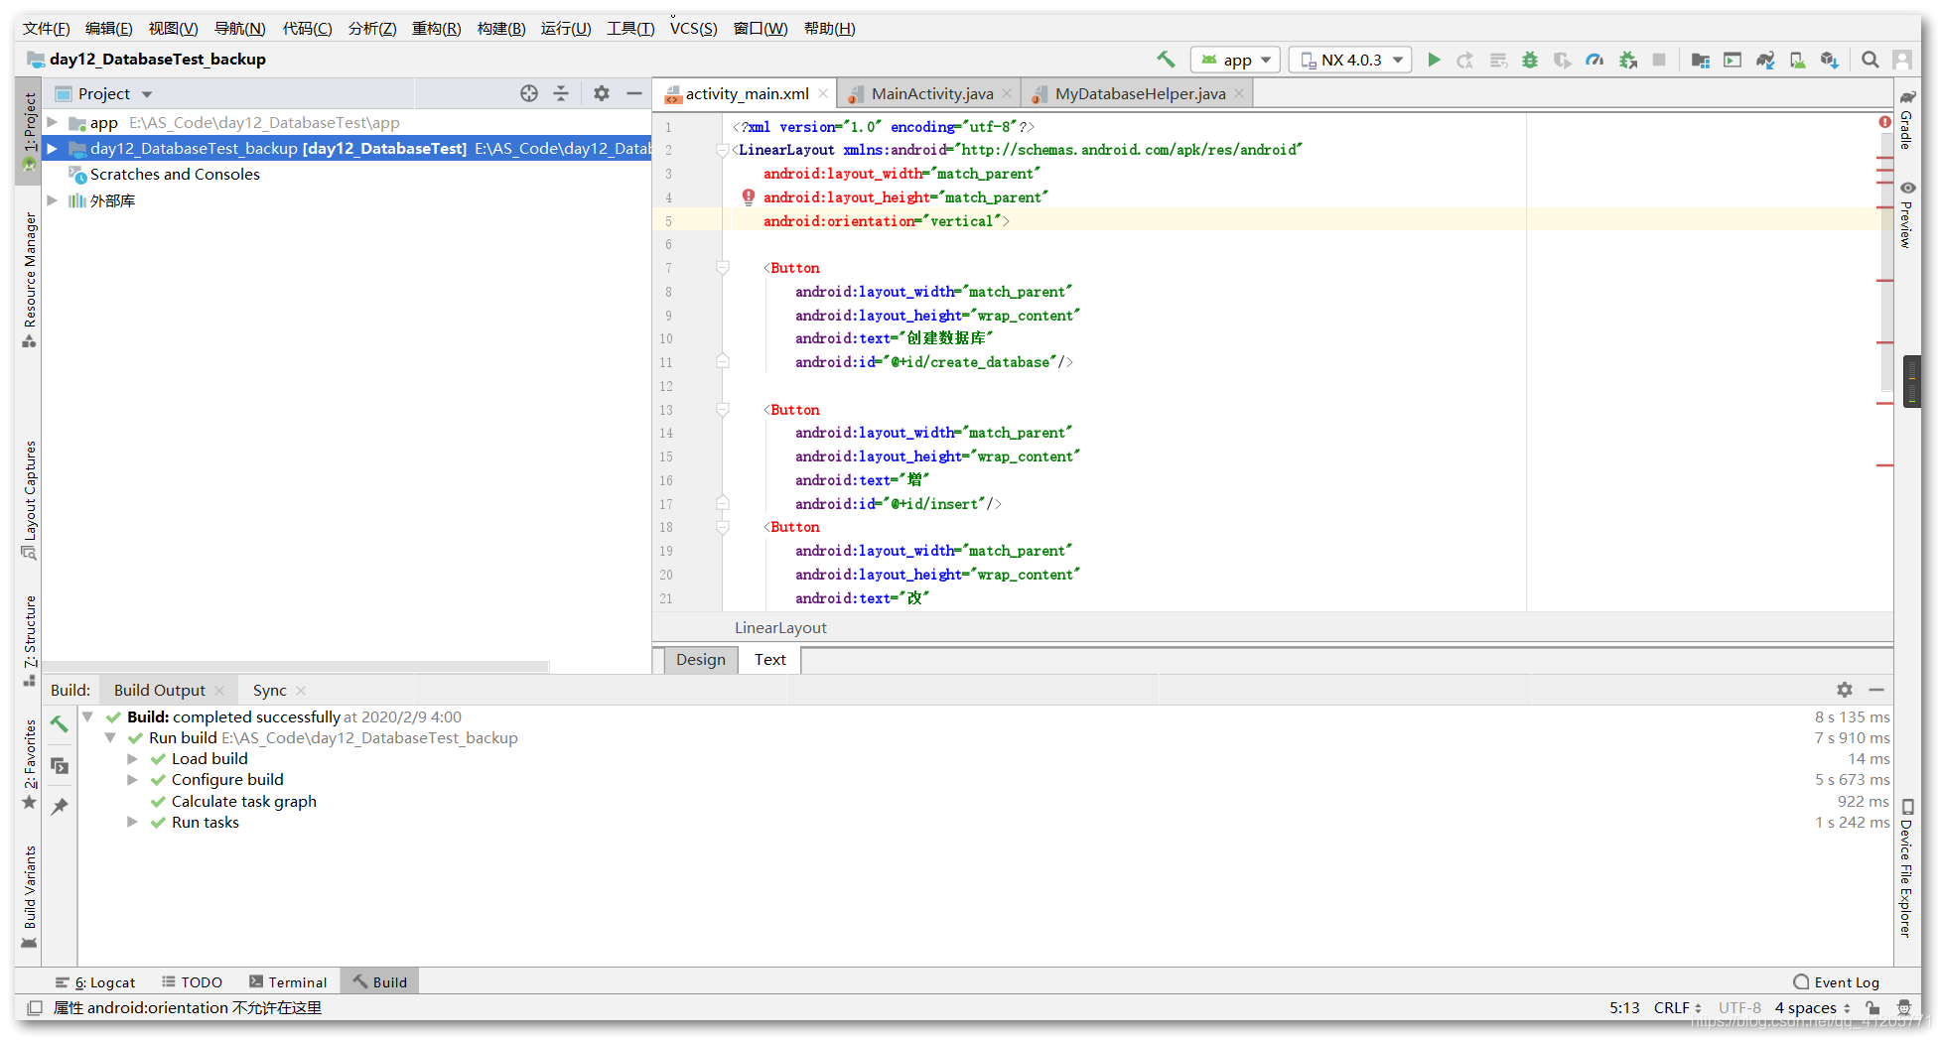This screenshot has height=1040, width=1941.
Task: Open the 构建(B) menu
Action: pyautogui.click(x=501, y=28)
